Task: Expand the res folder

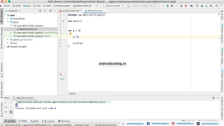Action: pos(8,43)
